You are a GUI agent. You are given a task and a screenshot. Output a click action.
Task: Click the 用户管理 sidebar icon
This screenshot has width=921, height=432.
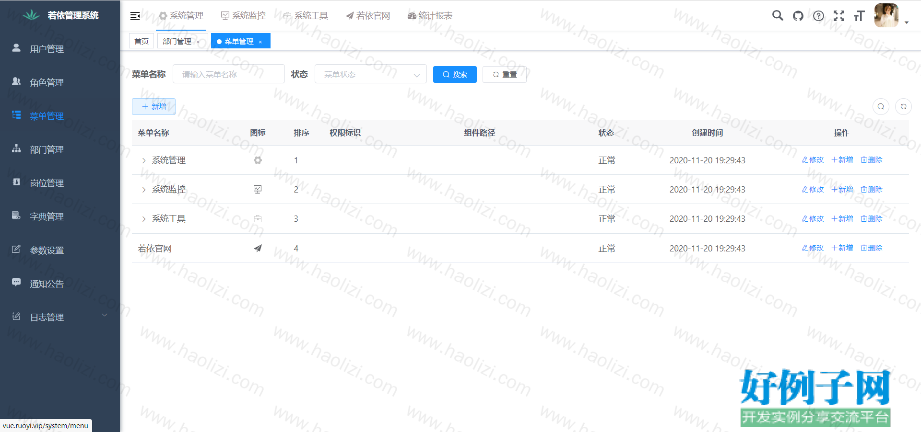[16, 48]
